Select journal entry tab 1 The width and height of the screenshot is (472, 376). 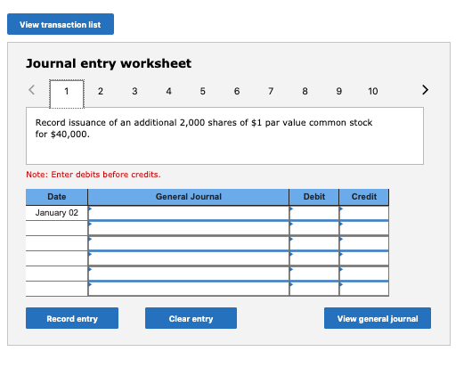pyautogui.click(x=67, y=94)
